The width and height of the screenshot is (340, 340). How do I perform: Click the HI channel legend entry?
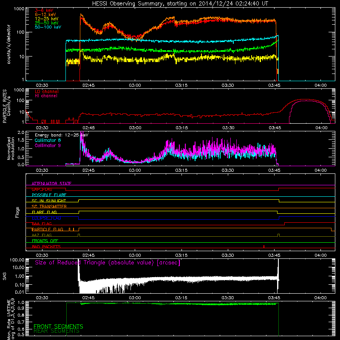click(46, 96)
